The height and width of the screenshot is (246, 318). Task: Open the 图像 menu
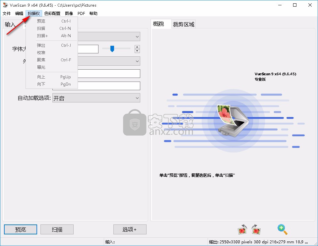coord(69,13)
